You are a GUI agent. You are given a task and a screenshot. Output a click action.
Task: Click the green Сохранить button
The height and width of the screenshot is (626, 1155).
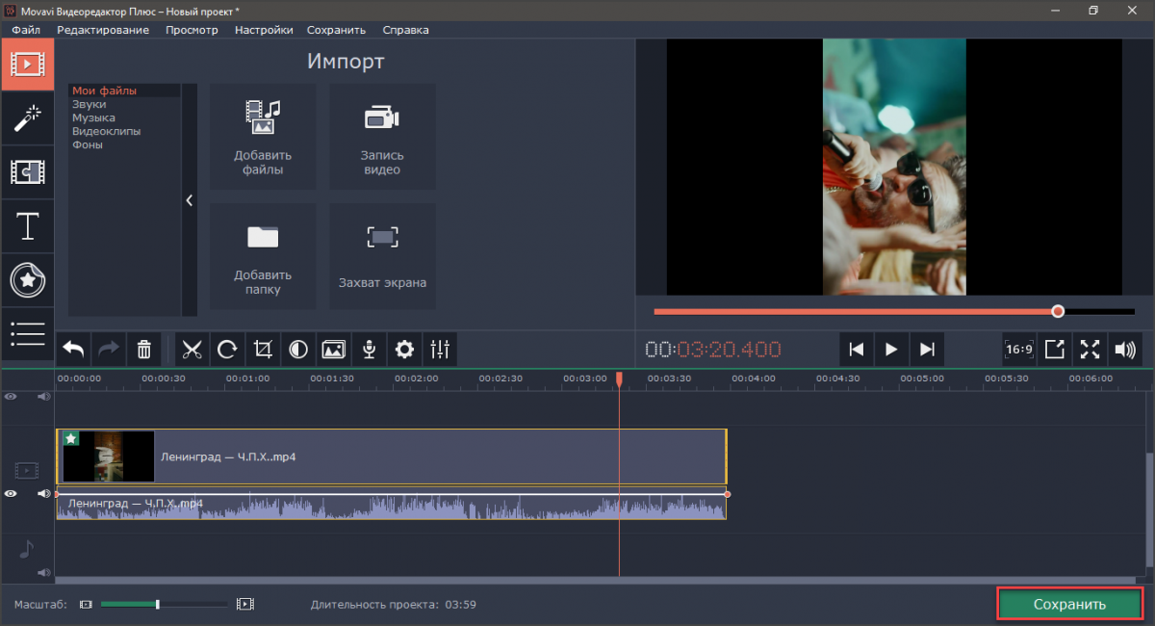click(x=1069, y=604)
